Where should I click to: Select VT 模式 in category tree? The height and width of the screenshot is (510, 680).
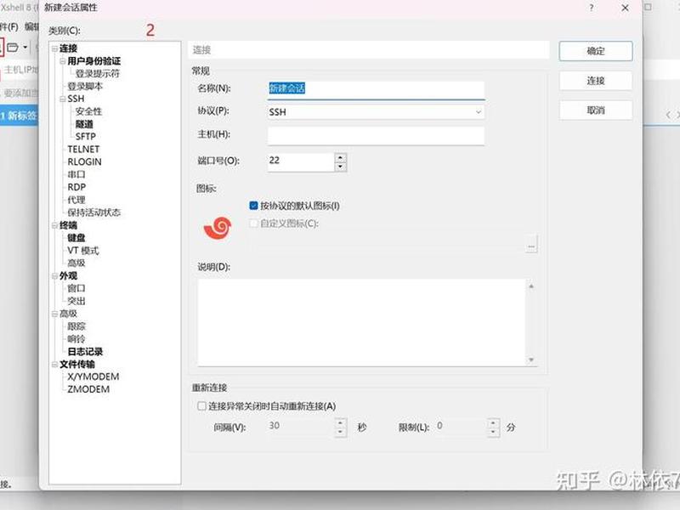pos(83,250)
